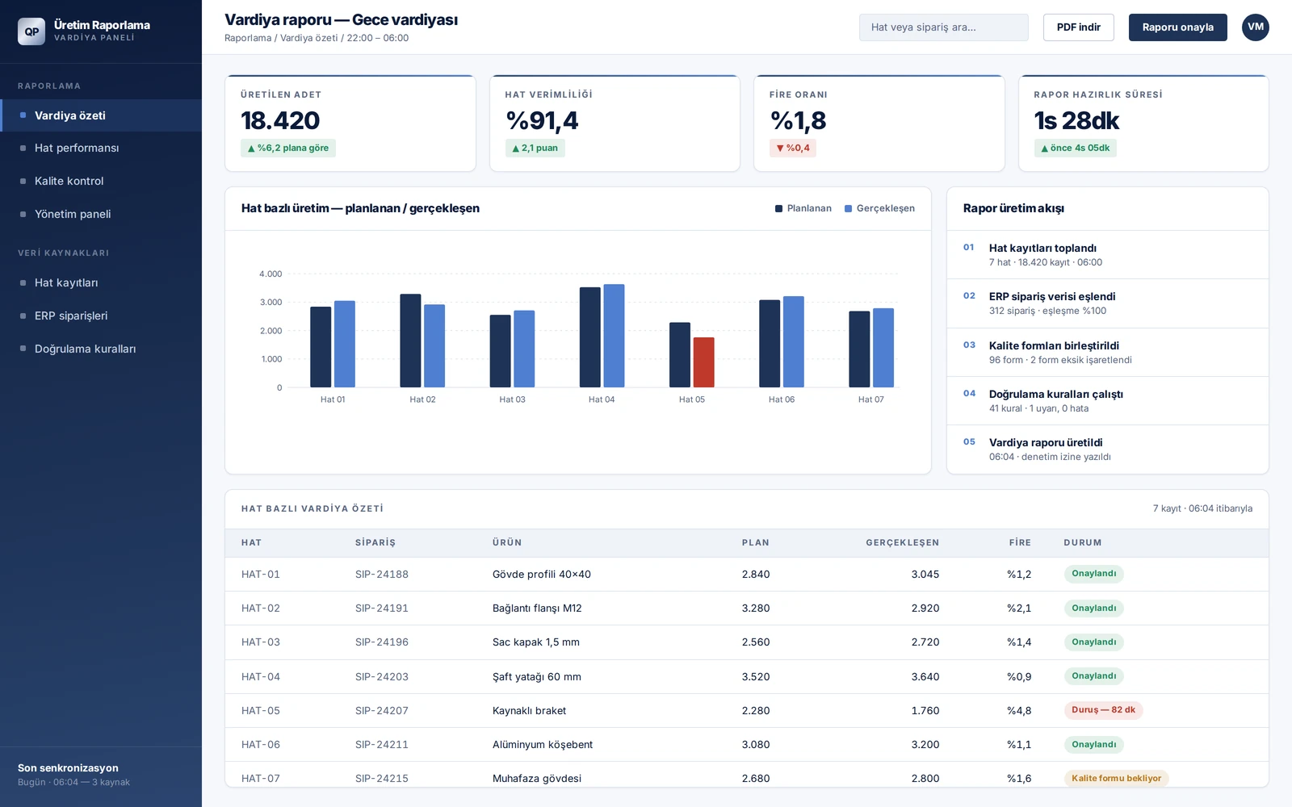Open the VM user avatar
The height and width of the screenshot is (807, 1292).
pos(1256,27)
